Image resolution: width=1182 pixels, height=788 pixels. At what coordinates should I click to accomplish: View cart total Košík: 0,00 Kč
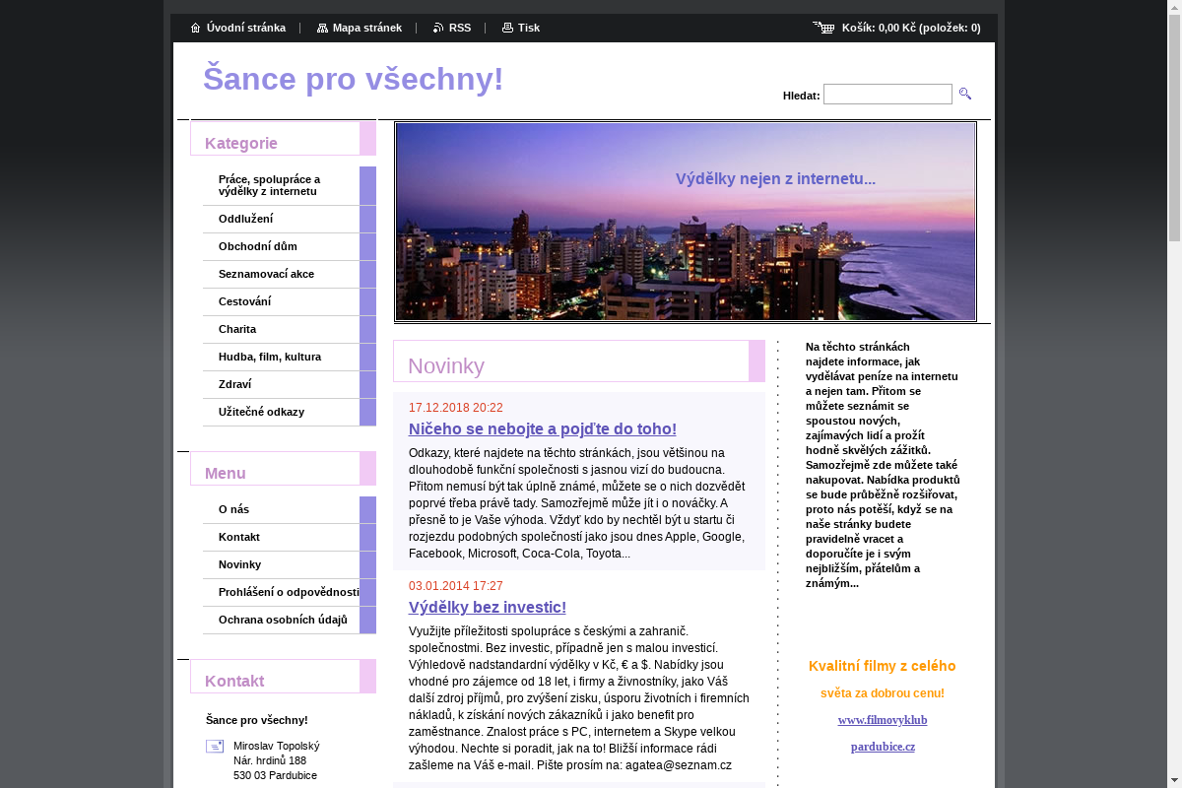tap(910, 28)
